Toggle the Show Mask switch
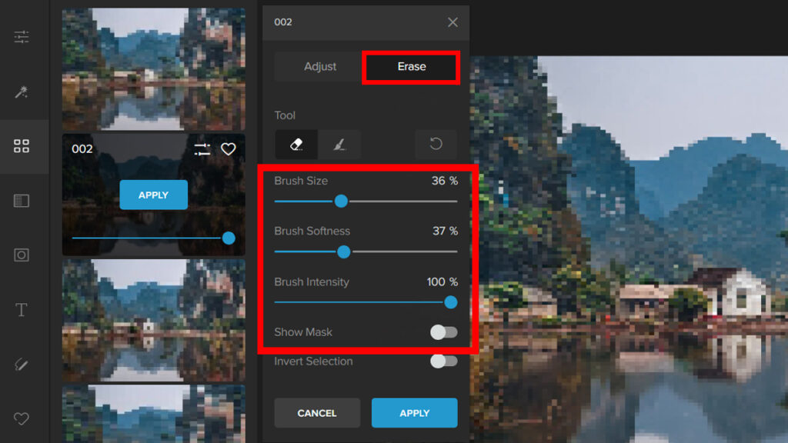This screenshot has width=788, height=443. pos(443,332)
